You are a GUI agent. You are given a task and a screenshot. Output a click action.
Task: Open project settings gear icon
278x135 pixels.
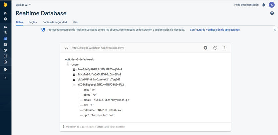coord(5,19)
